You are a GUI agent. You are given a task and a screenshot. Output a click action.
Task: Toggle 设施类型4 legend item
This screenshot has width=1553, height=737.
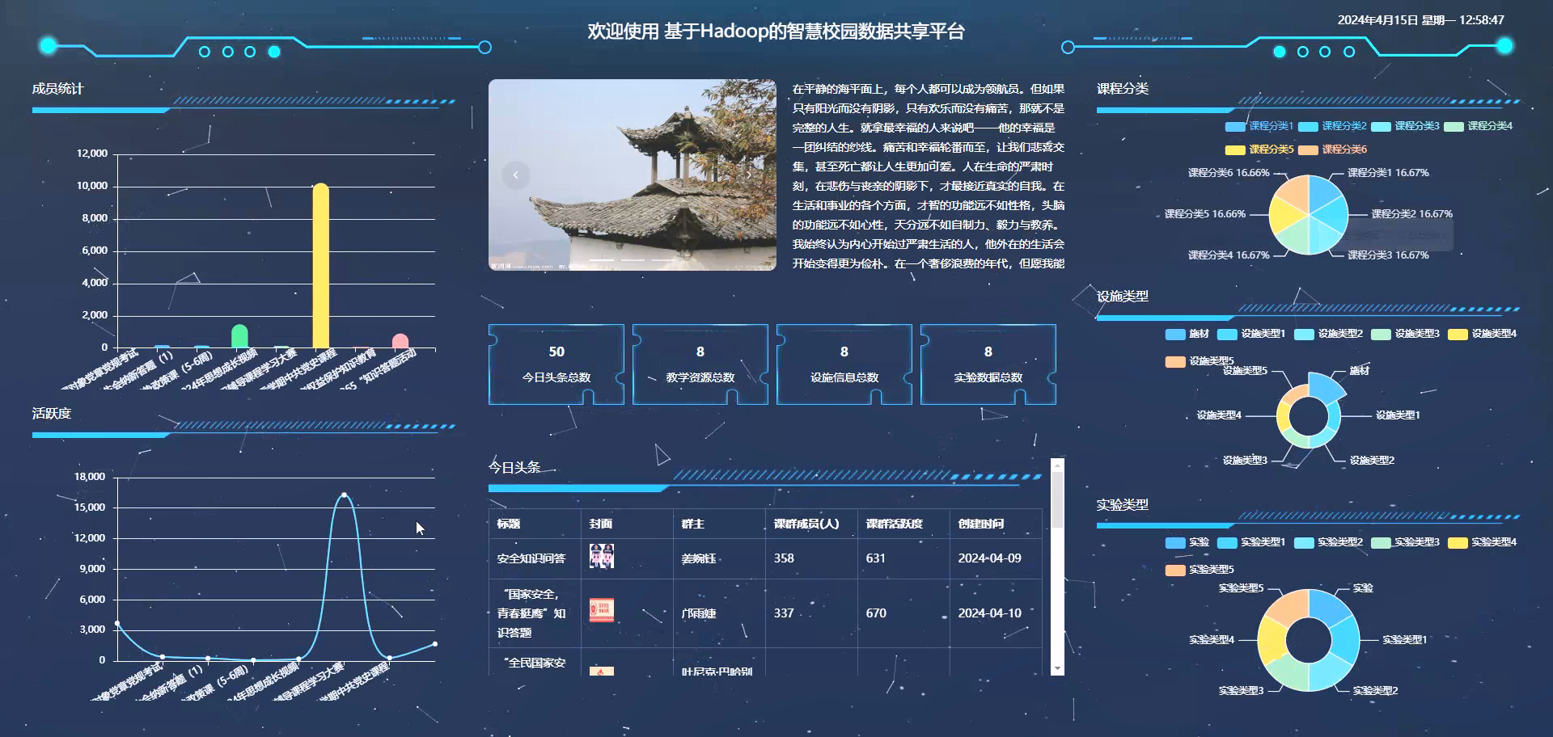[x=1482, y=334]
